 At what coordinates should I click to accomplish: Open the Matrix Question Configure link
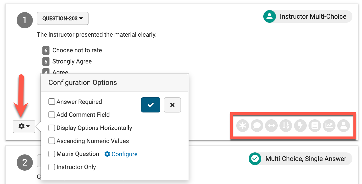[x=121, y=154]
